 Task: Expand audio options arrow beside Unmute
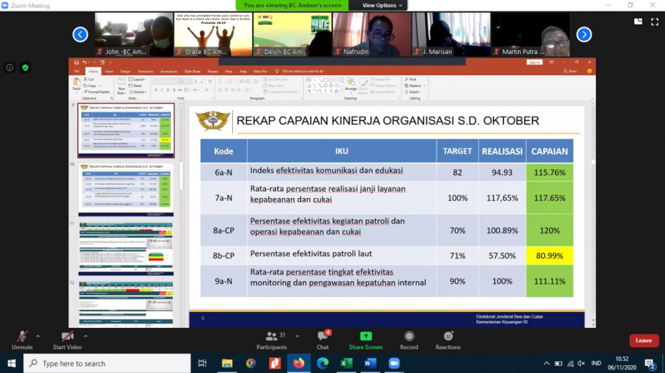coord(38,336)
